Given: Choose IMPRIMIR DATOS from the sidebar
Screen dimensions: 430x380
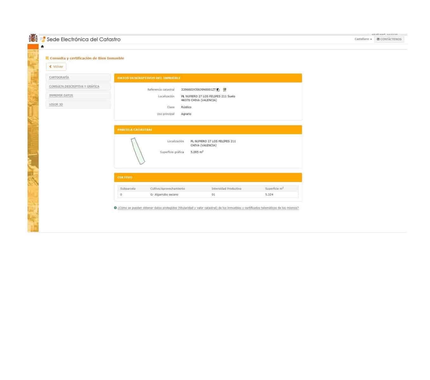Looking at the screenshot, I should (x=61, y=95).
